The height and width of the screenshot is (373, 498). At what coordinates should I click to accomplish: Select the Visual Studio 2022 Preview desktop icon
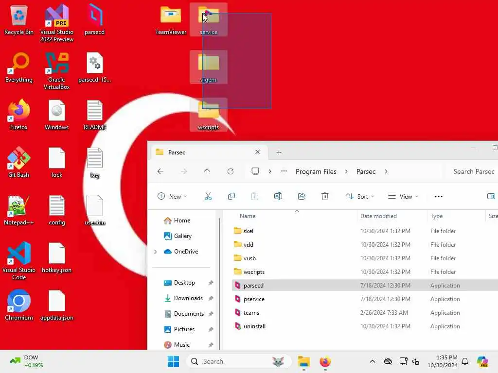point(57,23)
